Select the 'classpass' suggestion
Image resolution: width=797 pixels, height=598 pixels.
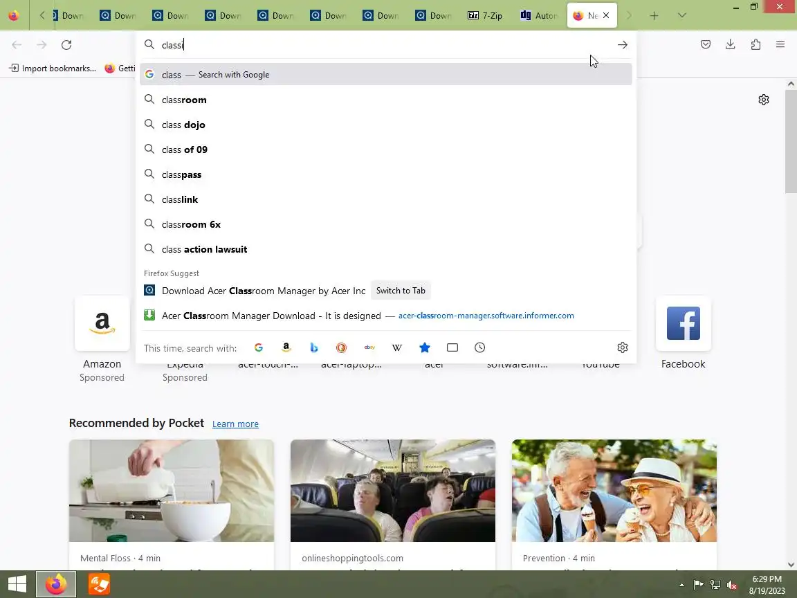click(x=386, y=174)
